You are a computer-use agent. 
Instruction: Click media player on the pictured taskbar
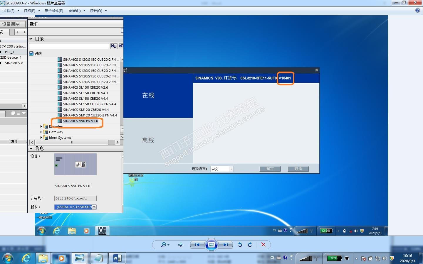tap(87, 231)
